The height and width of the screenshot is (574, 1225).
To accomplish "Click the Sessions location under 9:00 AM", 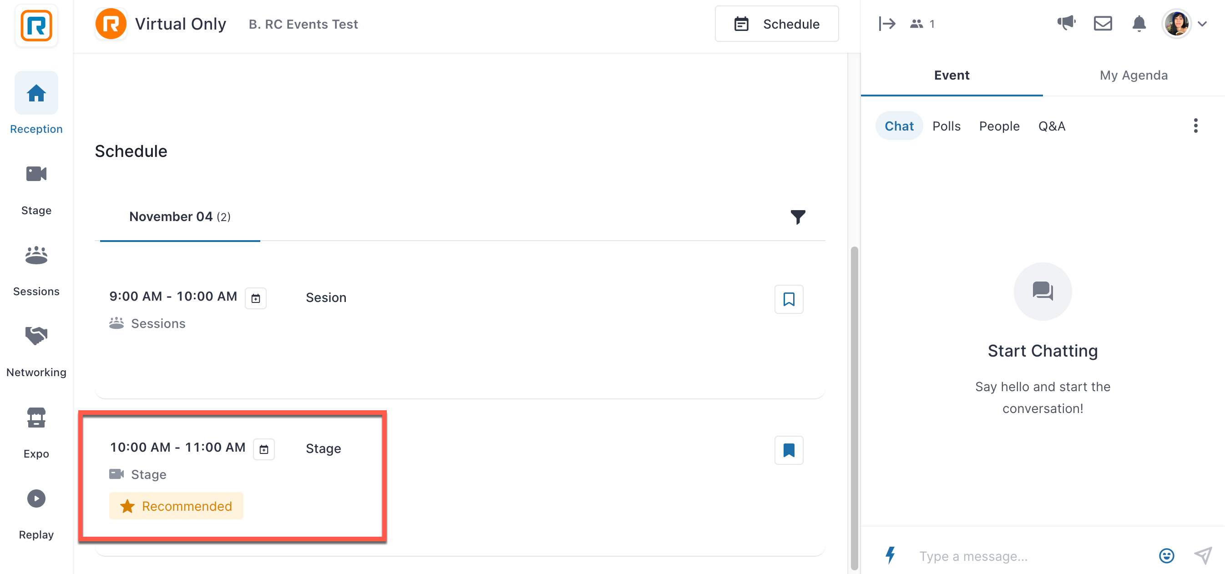I will (x=147, y=323).
